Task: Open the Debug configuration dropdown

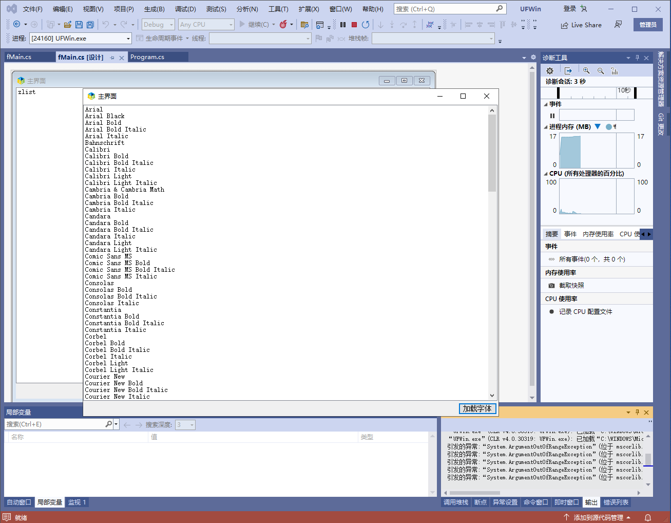Action: tap(158, 25)
